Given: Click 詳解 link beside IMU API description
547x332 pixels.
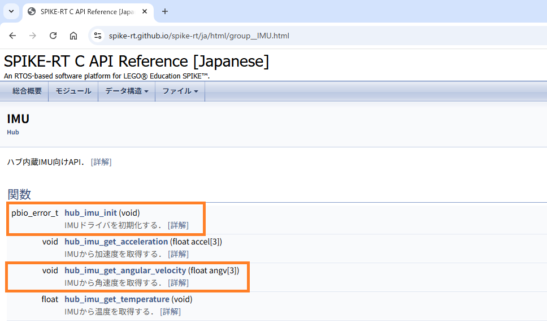Looking at the screenshot, I should (101, 162).
